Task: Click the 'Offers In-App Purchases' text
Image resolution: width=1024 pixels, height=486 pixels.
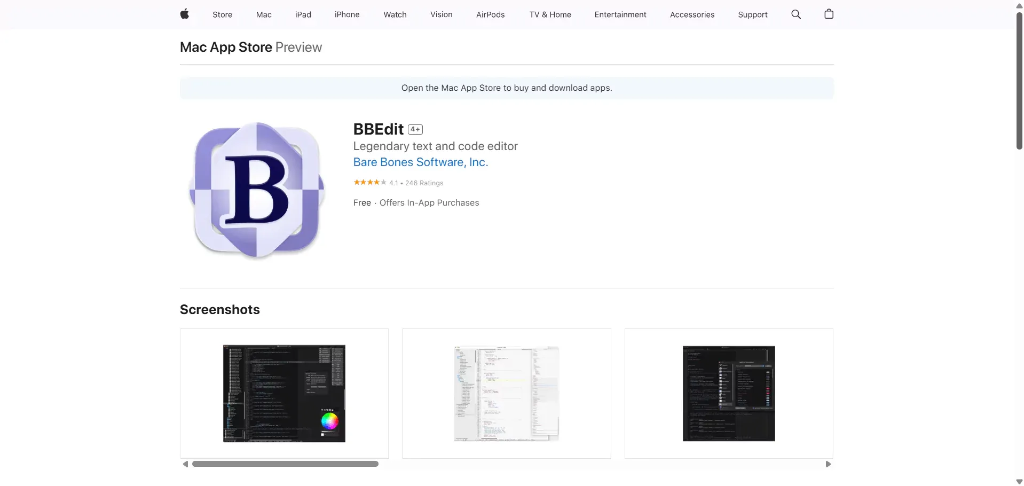Action: coord(429,203)
